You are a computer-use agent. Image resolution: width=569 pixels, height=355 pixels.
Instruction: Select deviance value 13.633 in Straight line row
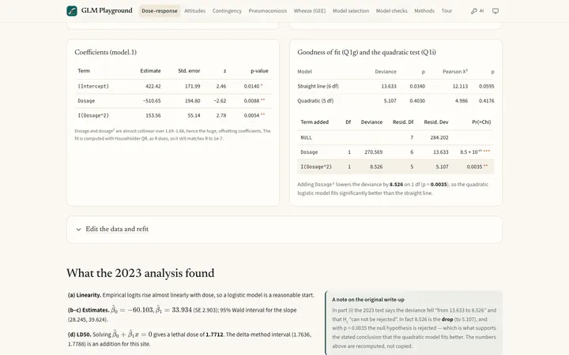(x=389, y=86)
